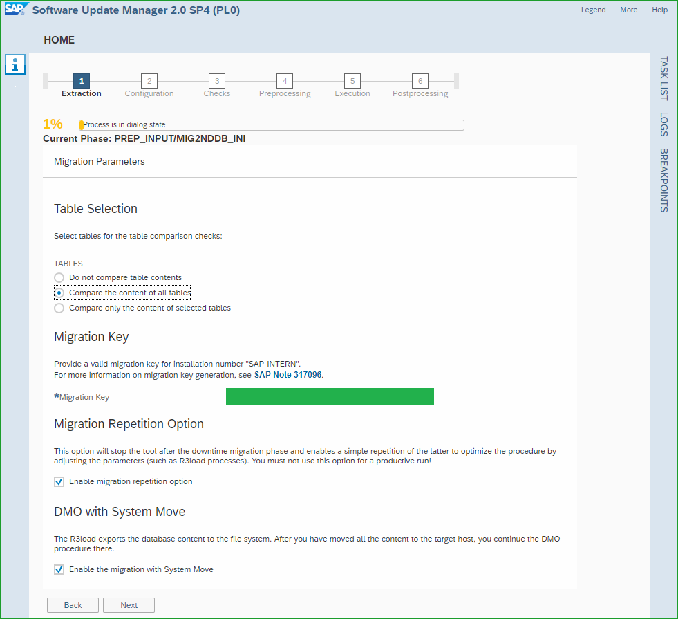The image size is (678, 619).
Task: Select step 2 Configuration in roadmap
Action: tap(149, 81)
